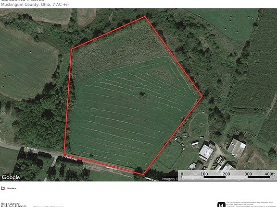The image size is (277, 207).
Task: Click the northern apex of the red boundary
Action: (145, 17)
